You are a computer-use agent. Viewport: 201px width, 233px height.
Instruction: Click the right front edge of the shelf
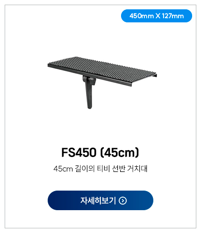pos(144,81)
